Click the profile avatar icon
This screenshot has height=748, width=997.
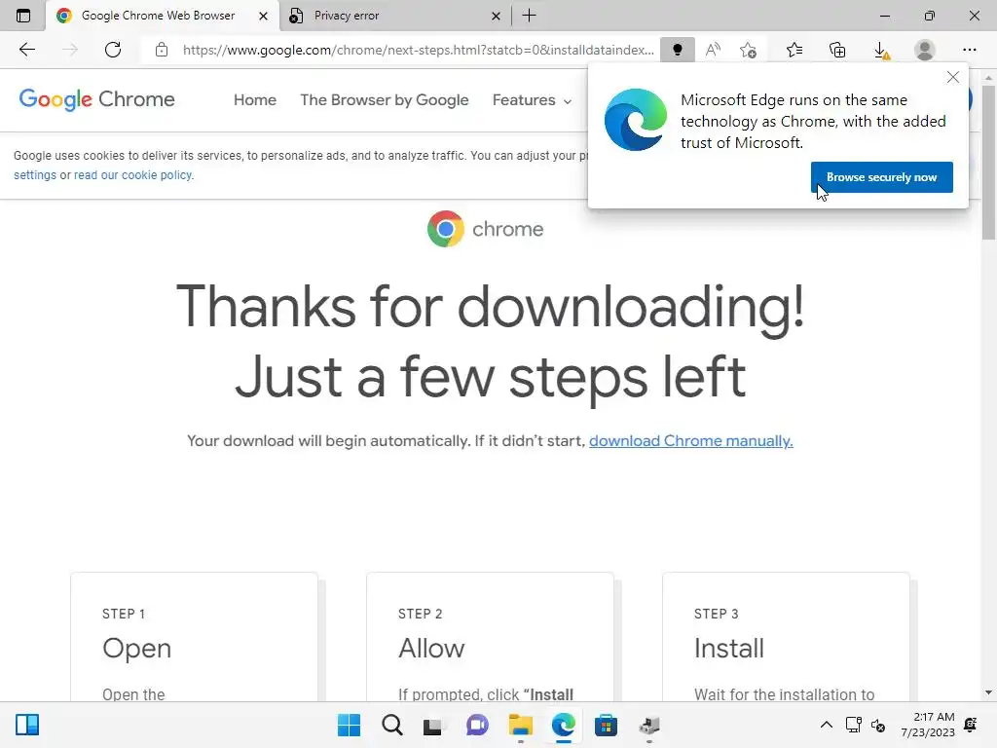[925, 50]
